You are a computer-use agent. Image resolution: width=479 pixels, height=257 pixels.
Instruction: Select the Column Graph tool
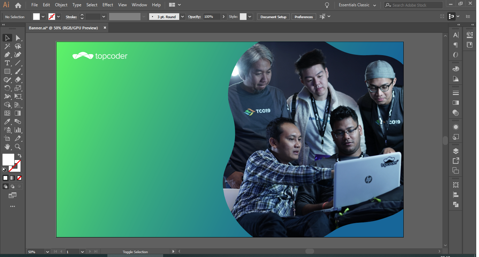(x=18, y=130)
